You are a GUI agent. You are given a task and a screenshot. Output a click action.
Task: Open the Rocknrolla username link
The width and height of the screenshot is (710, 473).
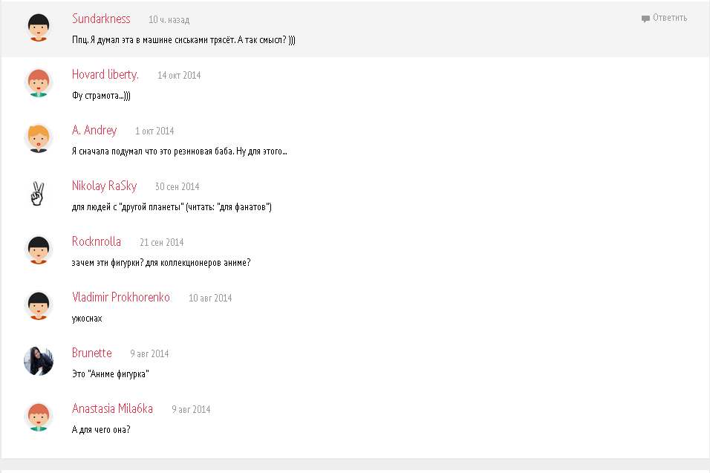pos(97,241)
